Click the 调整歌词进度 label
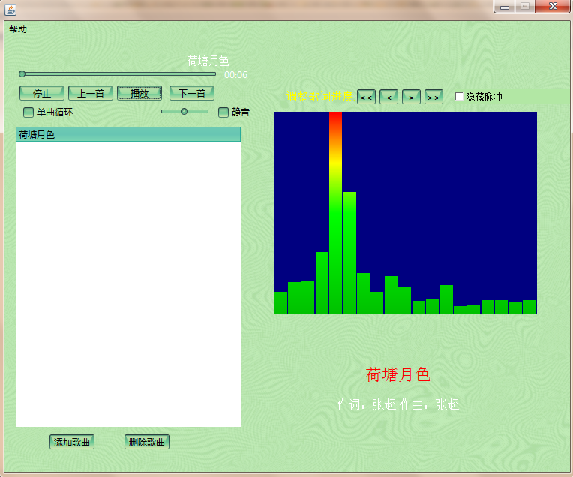The height and width of the screenshot is (477, 573). (x=320, y=96)
